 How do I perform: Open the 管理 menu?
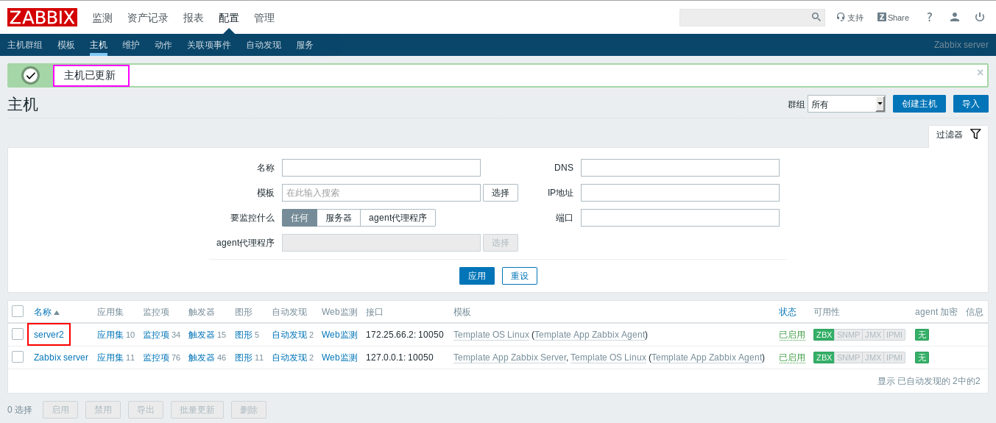click(x=264, y=18)
